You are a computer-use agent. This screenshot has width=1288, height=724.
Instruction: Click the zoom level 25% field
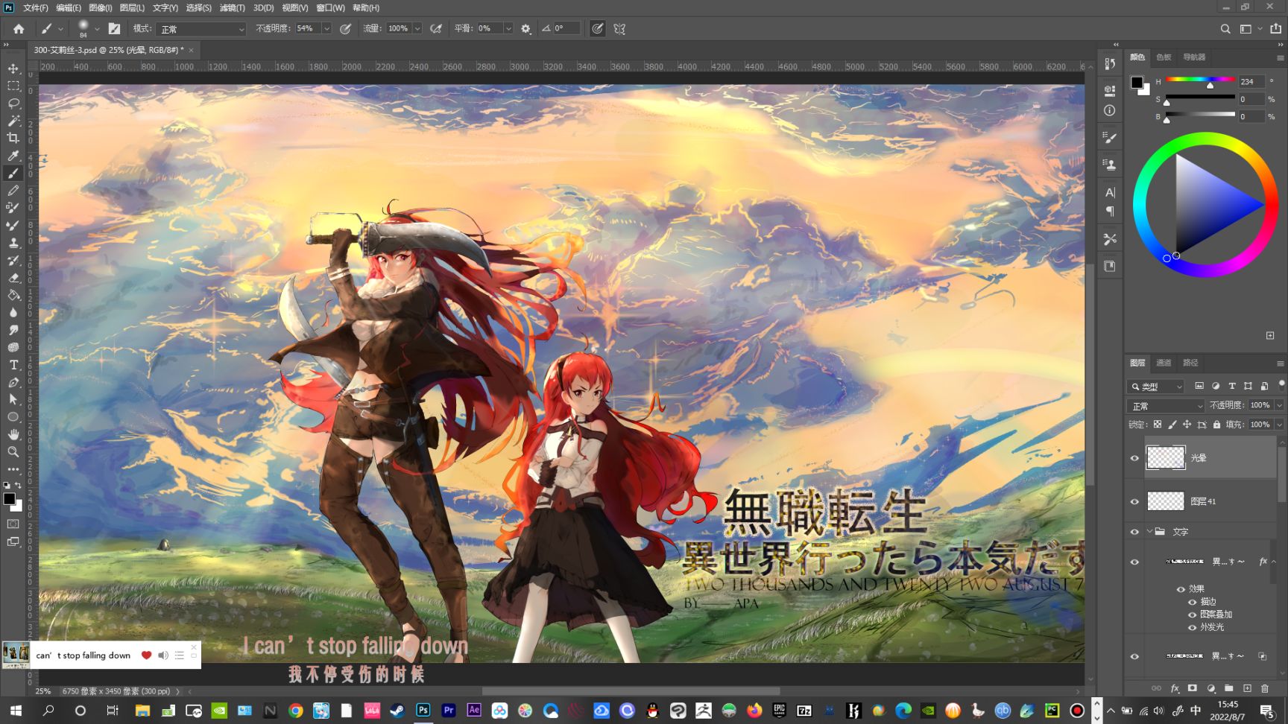click(x=43, y=691)
